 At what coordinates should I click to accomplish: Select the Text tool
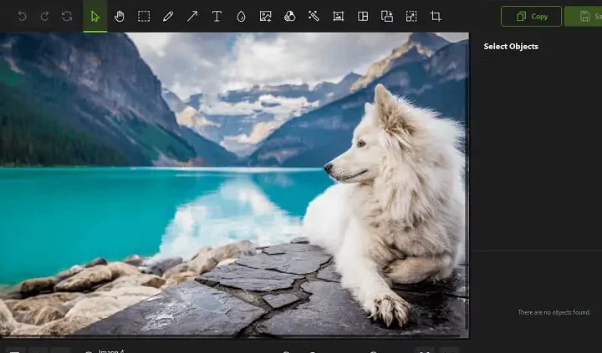217,16
